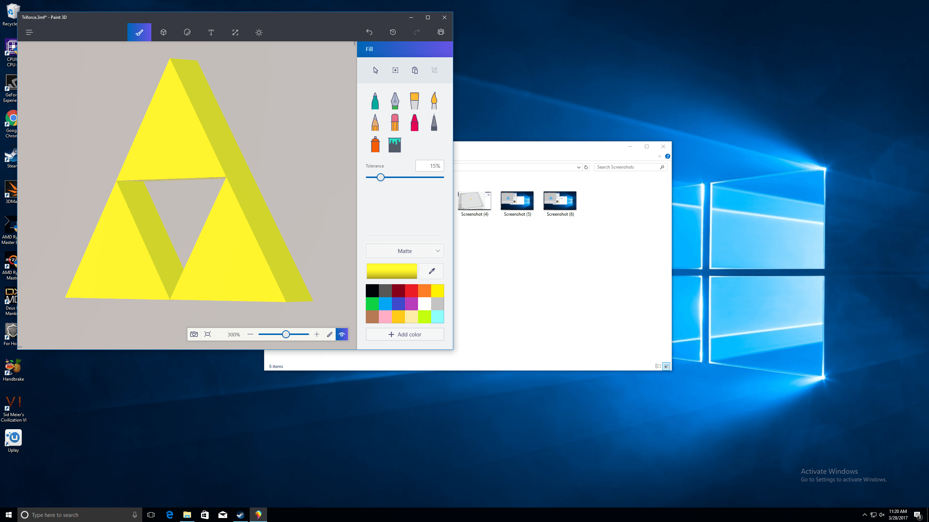Switch to the Art tools tab
This screenshot has height=522, width=929.
pyautogui.click(x=139, y=32)
